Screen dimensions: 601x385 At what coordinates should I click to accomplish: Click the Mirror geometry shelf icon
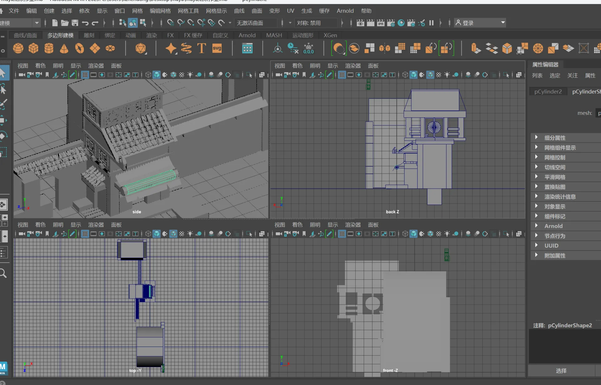coord(385,48)
